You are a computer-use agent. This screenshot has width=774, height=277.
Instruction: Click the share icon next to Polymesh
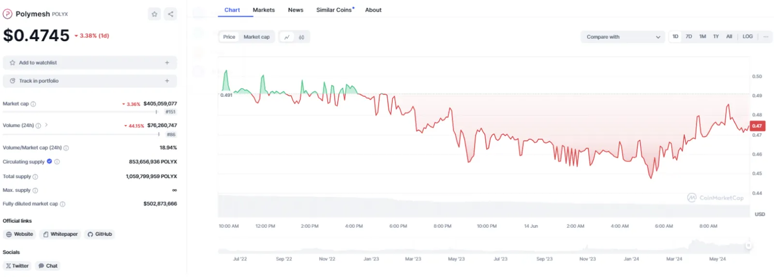(171, 14)
